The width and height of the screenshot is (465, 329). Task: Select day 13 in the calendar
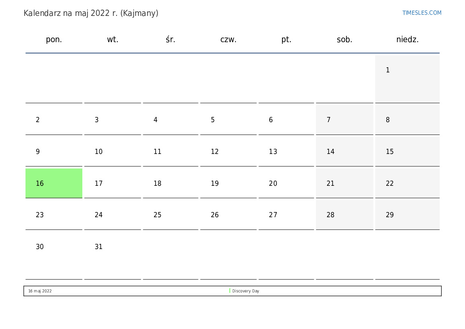286,151
